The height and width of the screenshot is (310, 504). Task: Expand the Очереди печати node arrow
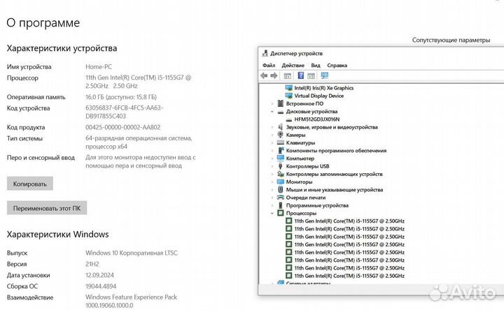[x=272, y=198]
